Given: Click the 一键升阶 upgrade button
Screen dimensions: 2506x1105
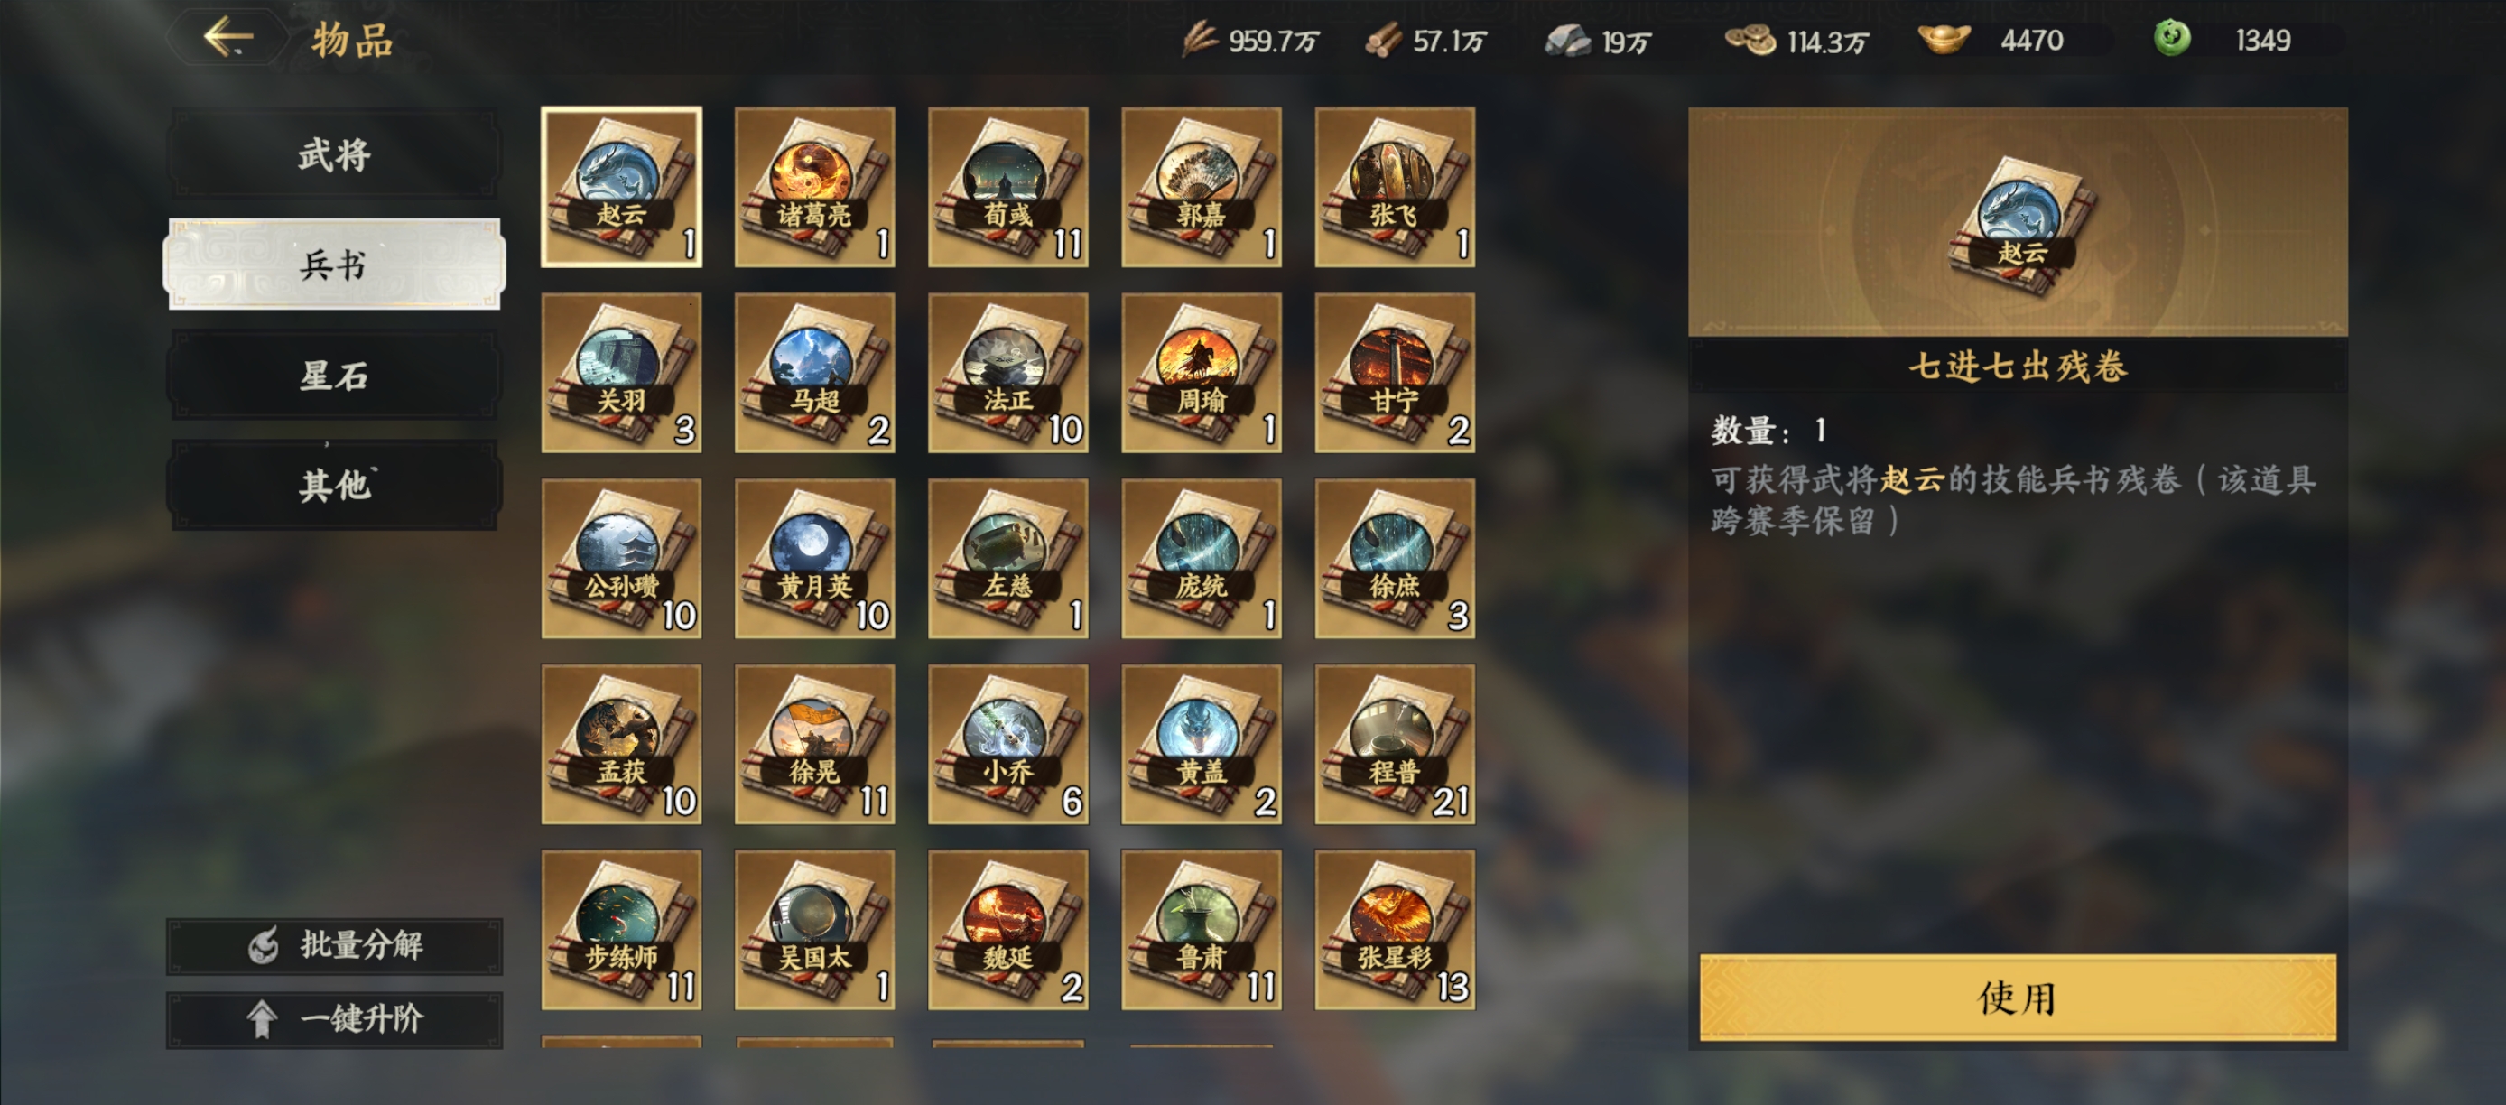Looking at the screenshot, I should click(x=335, y=1019).
